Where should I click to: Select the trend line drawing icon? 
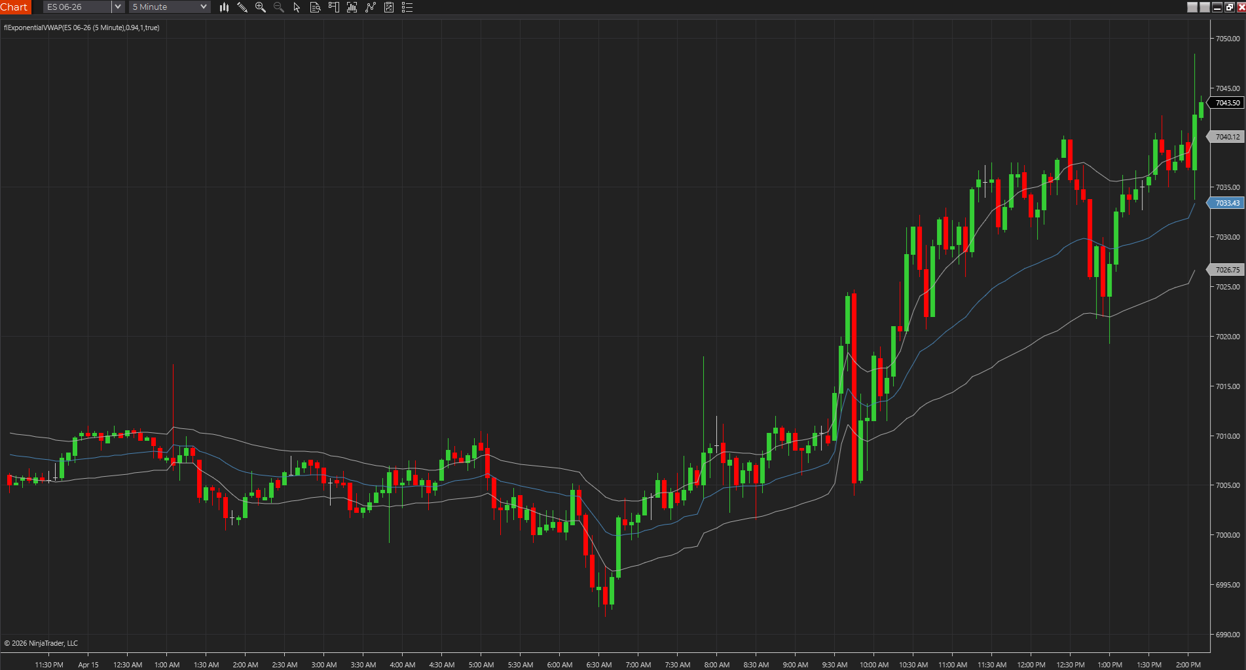[370, 7]
